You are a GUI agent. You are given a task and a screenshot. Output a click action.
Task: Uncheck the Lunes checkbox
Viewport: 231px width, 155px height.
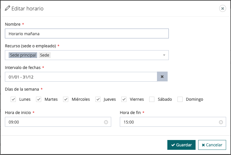coord(13,99)
